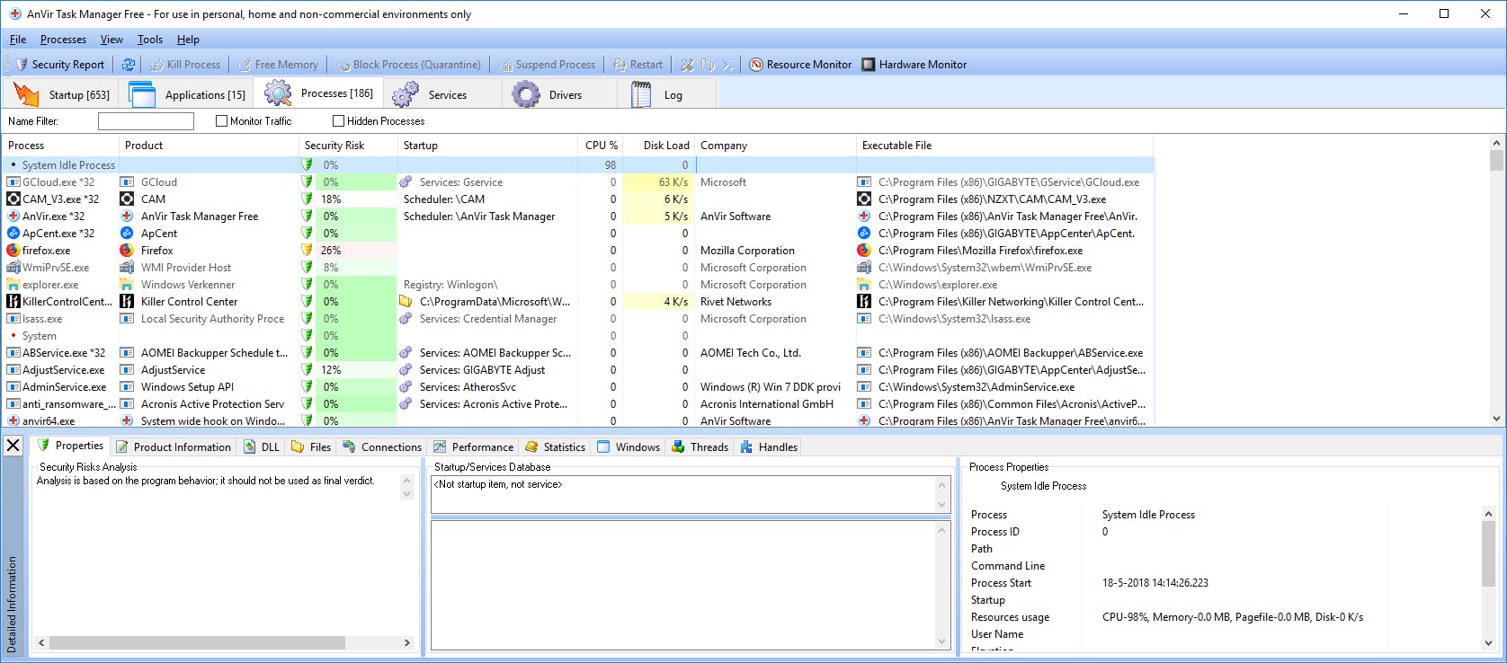Click the Killer Control Center process icon
The image size is (1507, 663).
pyautogui.click(x=13, y=302)
